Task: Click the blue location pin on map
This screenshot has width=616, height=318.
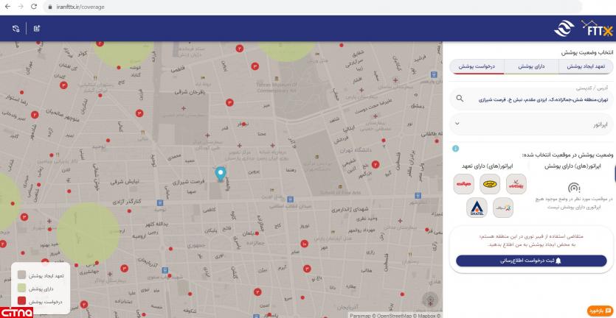Action: click(220, 173)
